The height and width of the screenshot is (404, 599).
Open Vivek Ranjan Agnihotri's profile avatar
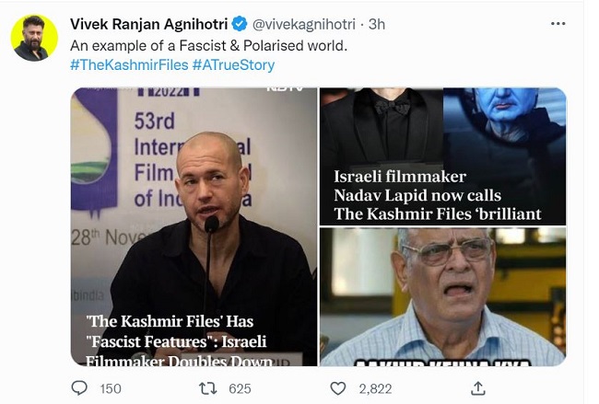[34, 39]
